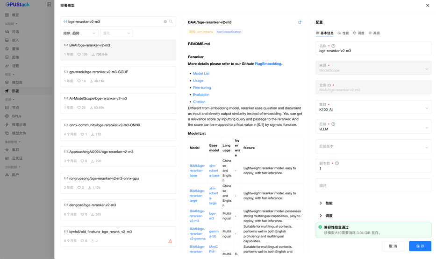The height and width of the screenshot is (259, 436).
Task: Click the 保存 save button
Action: pyautogui.click(x=420, y=246)
